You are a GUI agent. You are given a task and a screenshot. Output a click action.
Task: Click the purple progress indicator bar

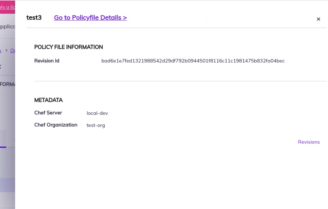pyautogui.click(x=4, y=148)
